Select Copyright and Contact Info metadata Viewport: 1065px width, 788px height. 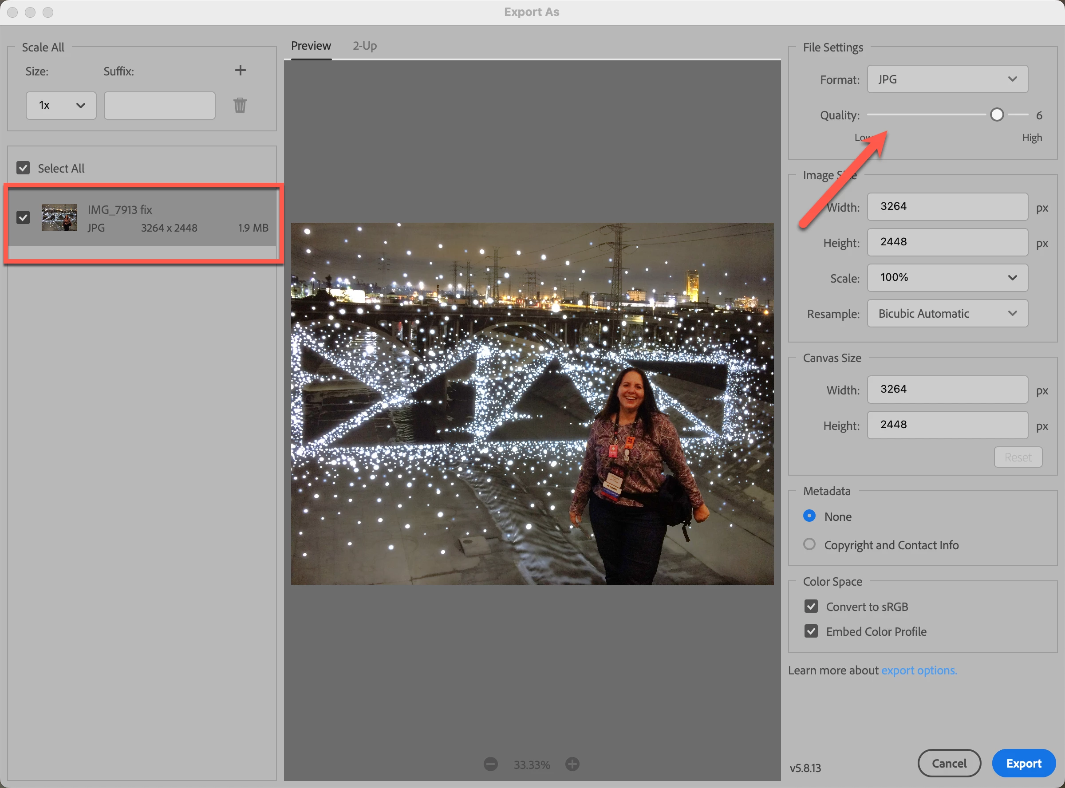point(809,544)
